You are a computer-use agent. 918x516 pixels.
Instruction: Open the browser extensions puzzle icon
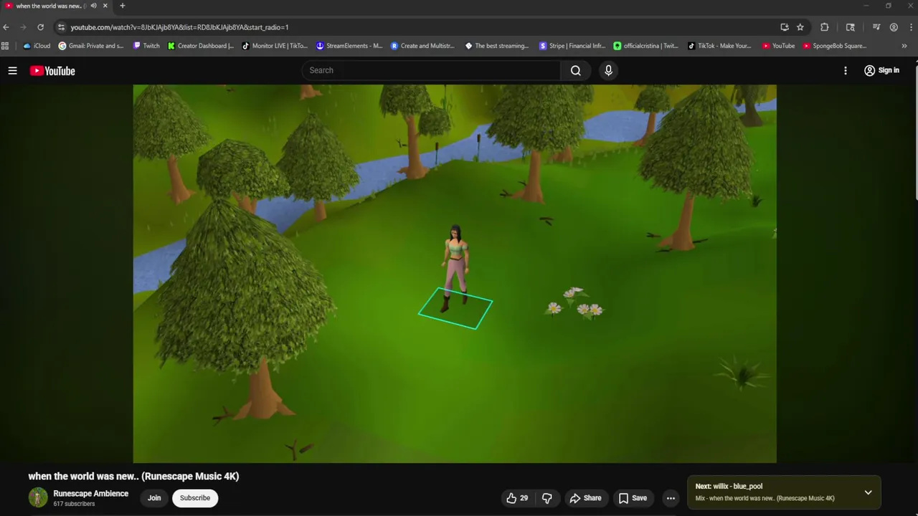tap(825, 27)
